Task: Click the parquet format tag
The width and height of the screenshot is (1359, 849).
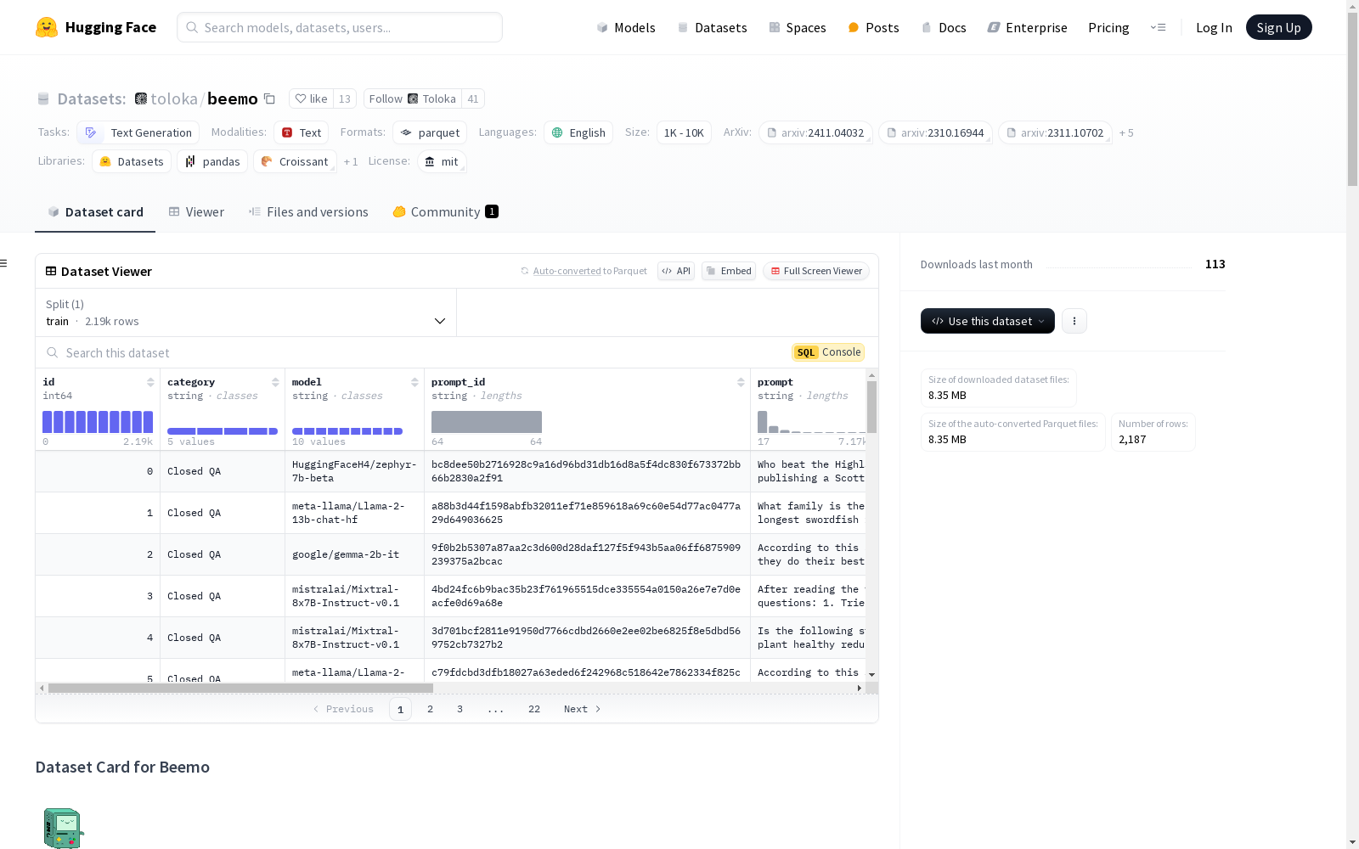Action: [430, 133]
